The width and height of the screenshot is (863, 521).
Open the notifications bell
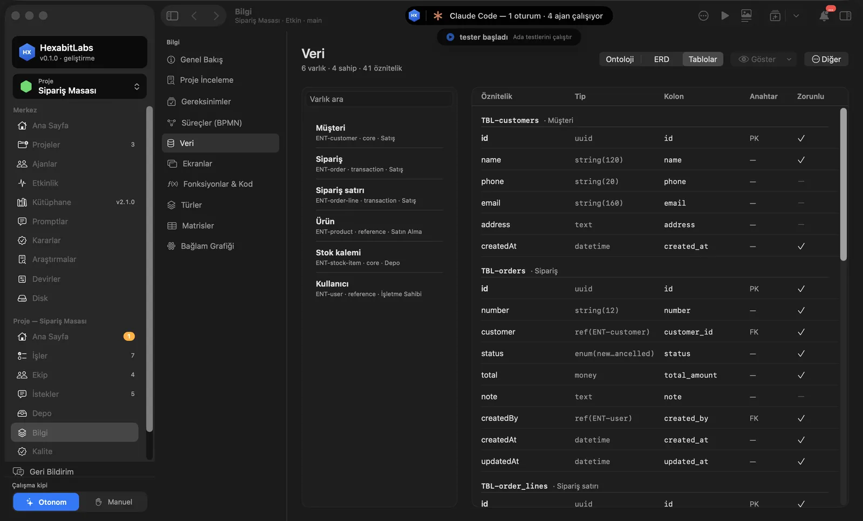pyautogui.click(x=824, y=16)
